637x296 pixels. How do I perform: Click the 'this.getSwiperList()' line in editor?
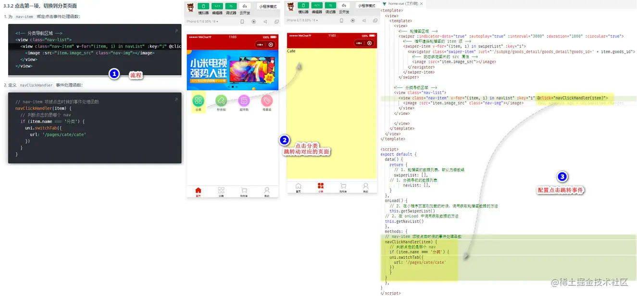412,211
